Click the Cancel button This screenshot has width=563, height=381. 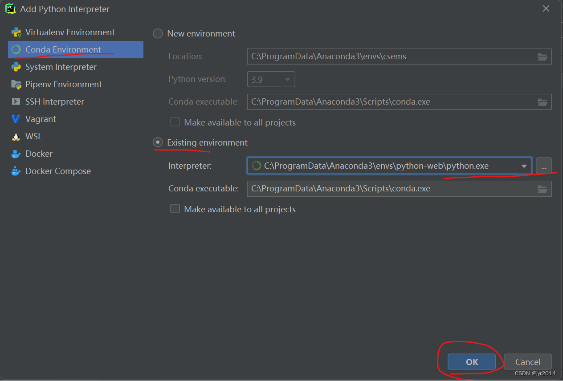pos(528,362)
